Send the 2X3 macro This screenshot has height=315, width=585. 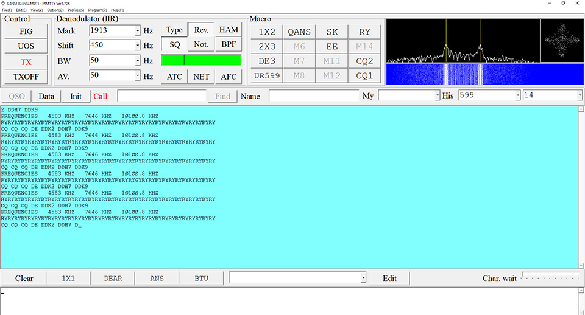pos(266,47)
